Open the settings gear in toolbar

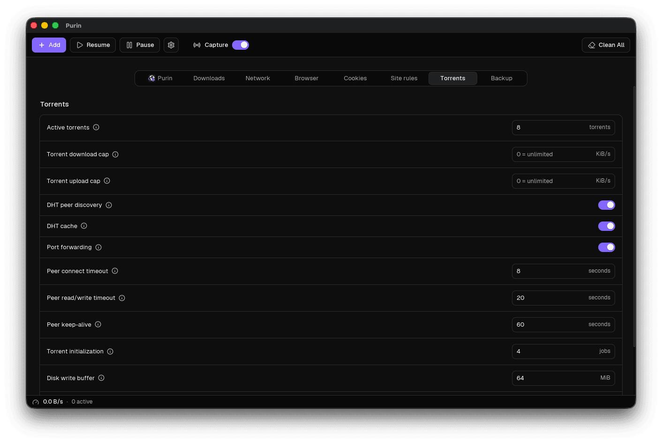171,45
